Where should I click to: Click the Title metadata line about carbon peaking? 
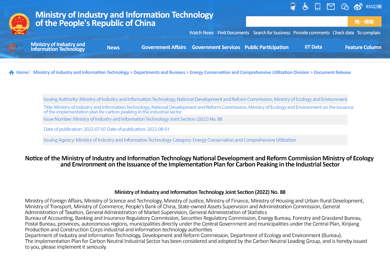[199, 110]
